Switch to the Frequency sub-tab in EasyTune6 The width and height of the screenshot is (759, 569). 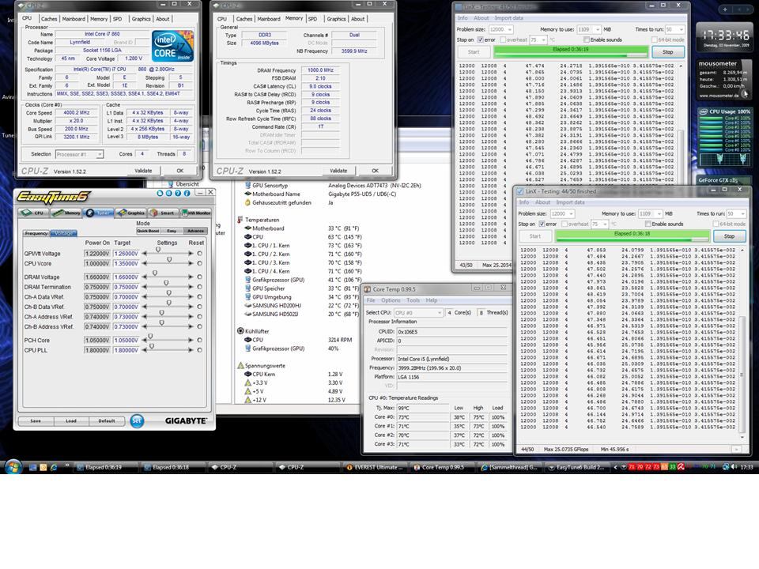36,233
